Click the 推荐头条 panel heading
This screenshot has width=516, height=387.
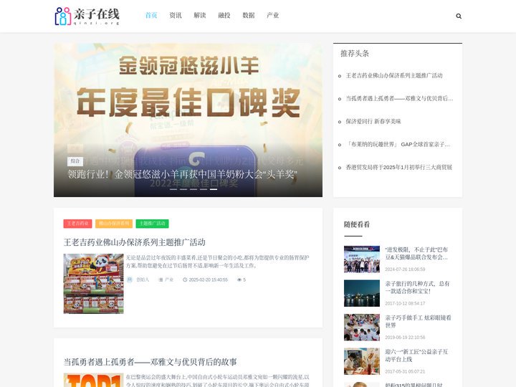(x=355, y=53)
